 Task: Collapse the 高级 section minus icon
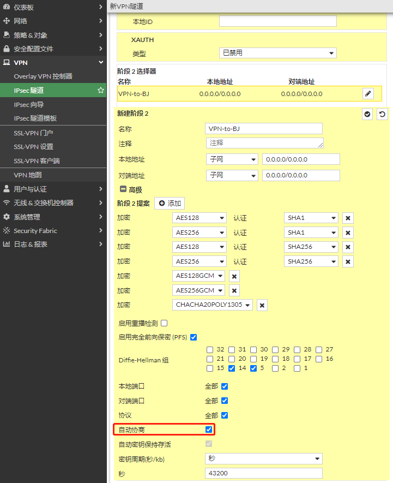[123, 190]
